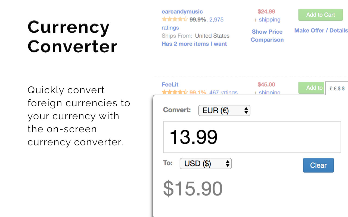Click the star rating icons for FeeLit
The height and width of the screenshot is (217, 348).
coord(175,92)
